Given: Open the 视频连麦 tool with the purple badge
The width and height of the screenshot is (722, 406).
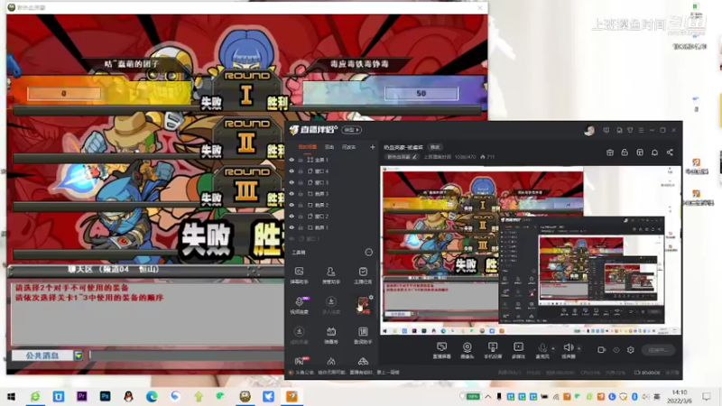Looking at the screenshot, I should coord(300,305).
